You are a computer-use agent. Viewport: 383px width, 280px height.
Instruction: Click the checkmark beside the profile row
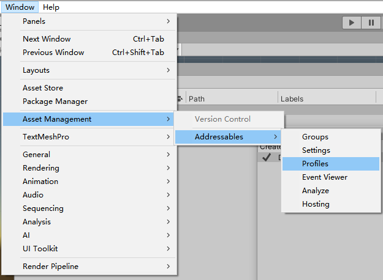tap(266, 158)
